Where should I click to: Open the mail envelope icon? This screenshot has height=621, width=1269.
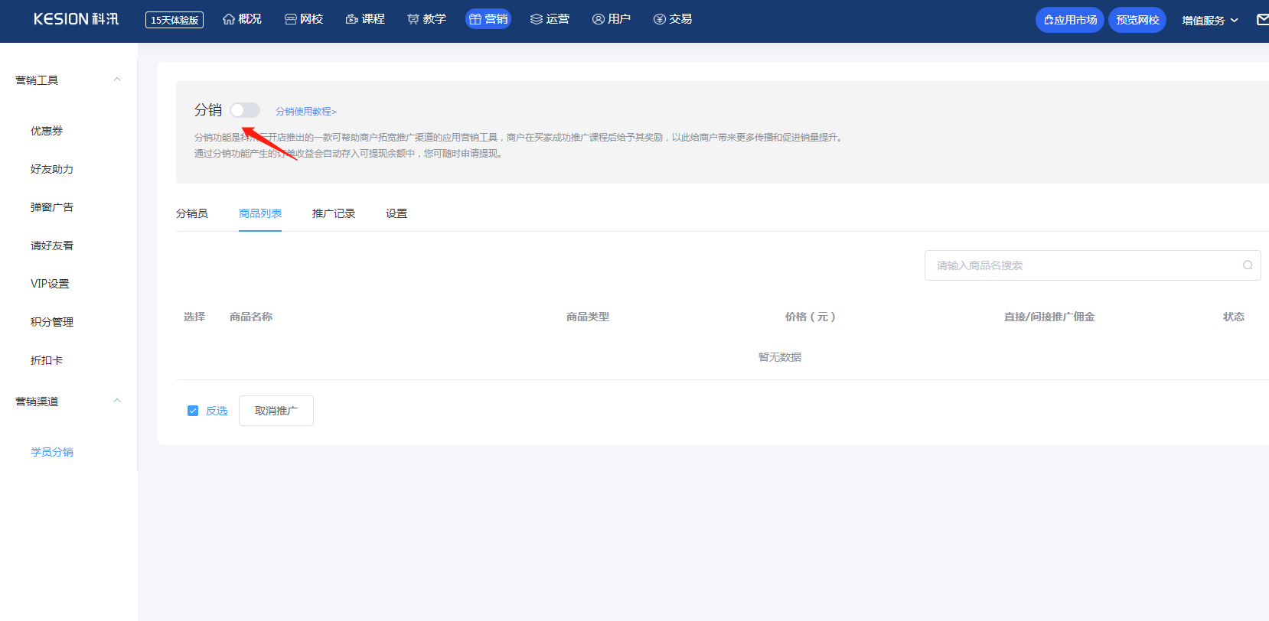1263,20
